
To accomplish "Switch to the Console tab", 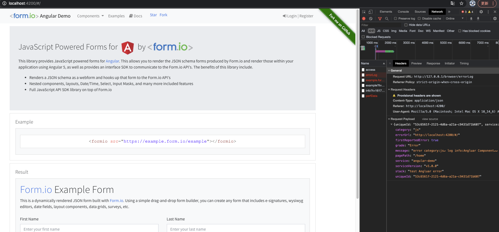I will (403, 12).
